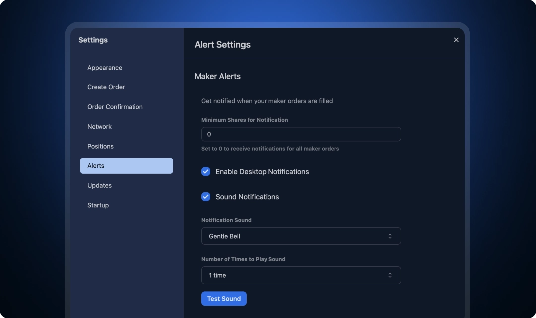Toggle the Sound Notifications checkbox

[x=206, y=197]
